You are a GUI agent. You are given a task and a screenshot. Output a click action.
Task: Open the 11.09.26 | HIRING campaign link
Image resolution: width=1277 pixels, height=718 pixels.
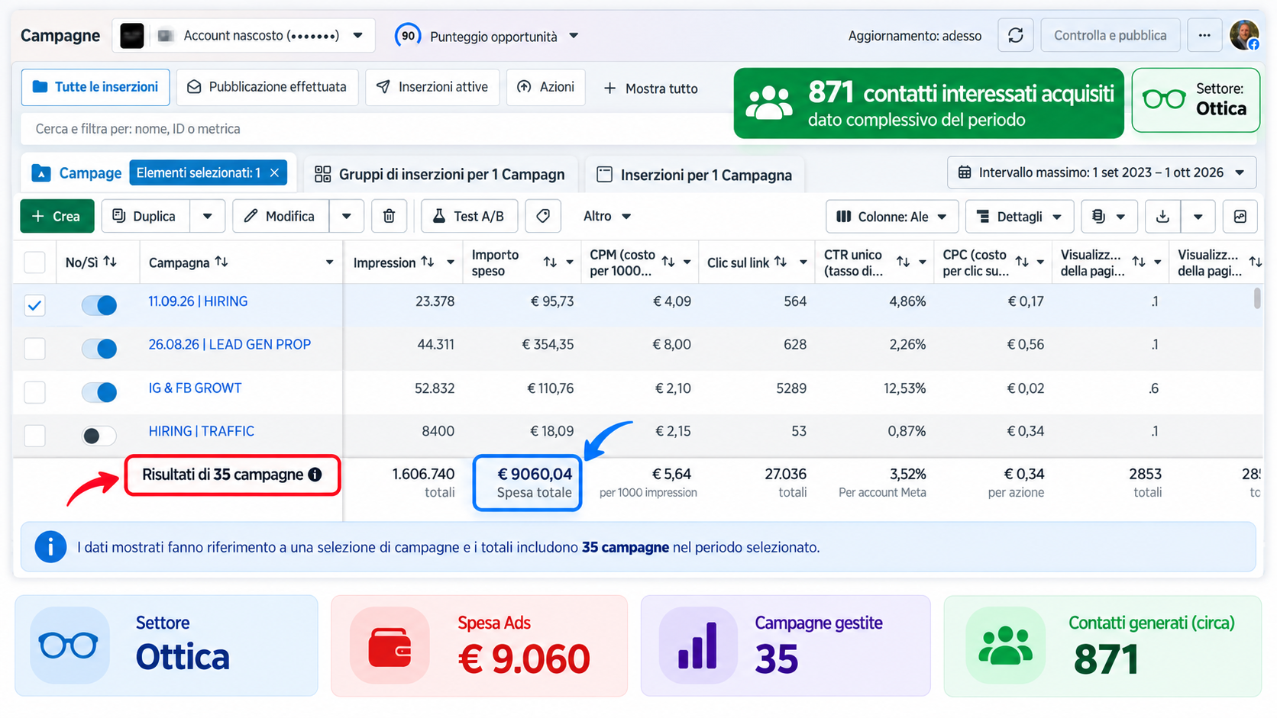tap(198, 301)
